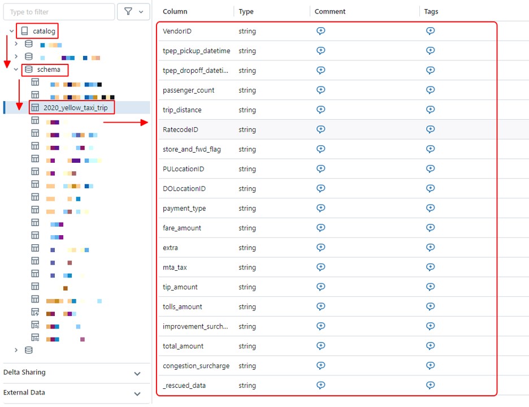529x407 pixels.
Task: Add tag to passenger_count column
Action: (x=430, y=90)
